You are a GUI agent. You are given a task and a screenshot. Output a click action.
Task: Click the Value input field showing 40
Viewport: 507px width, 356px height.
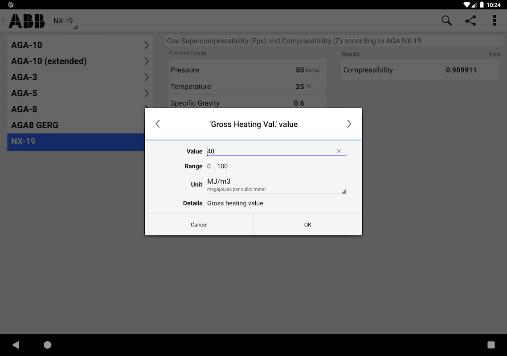[x=277, y=151]
